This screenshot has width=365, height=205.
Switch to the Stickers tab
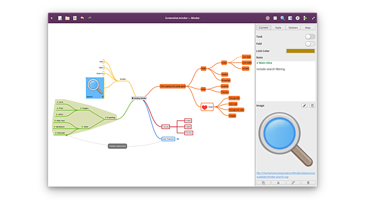click(293, 28)
